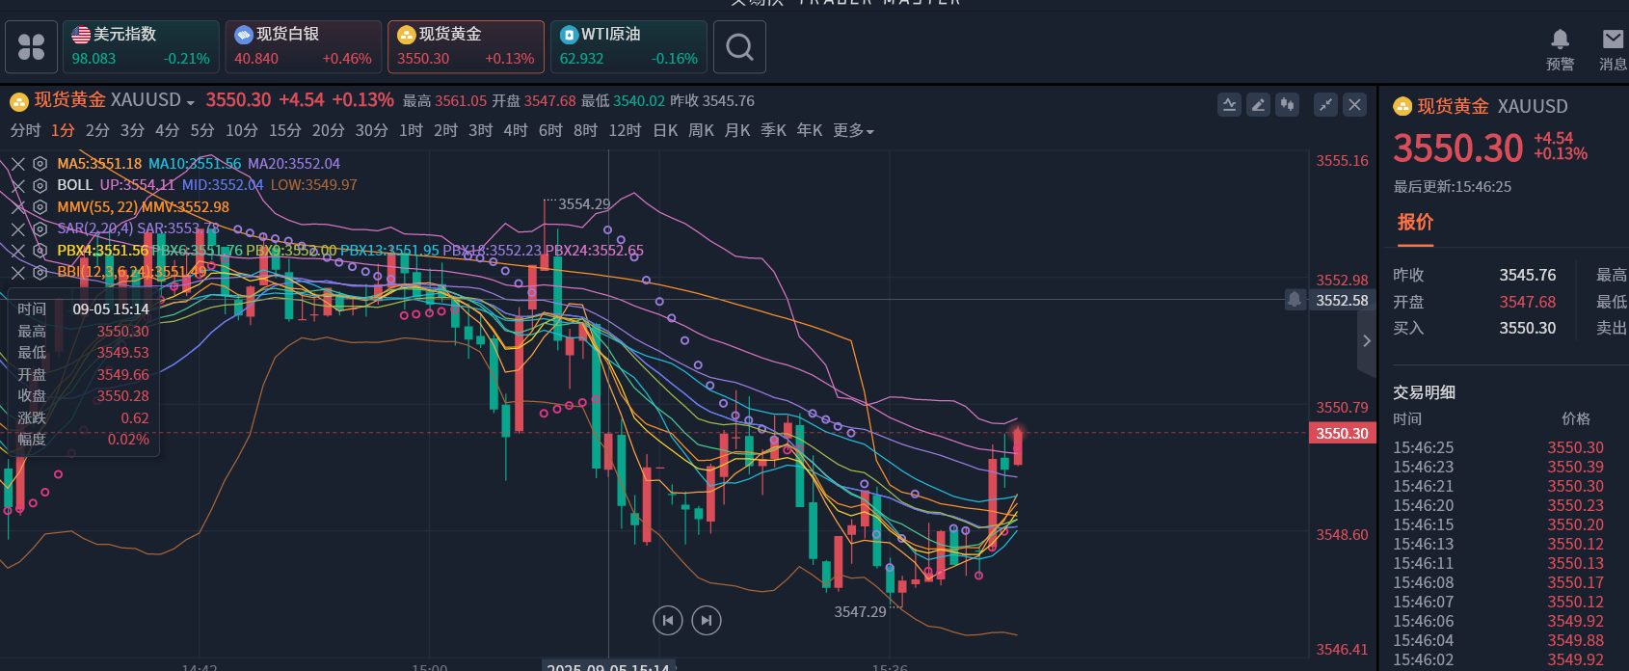Remove the MA5 moving average indicator
The height and width of the screenshot is (671, 1629).
18,164
